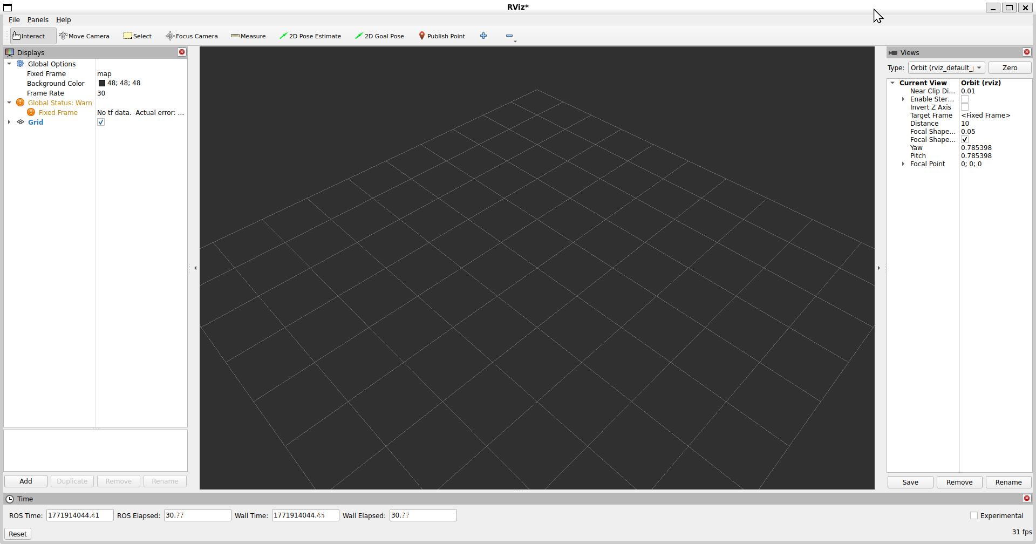Screen dimensions: 1036x544
Task: Expand the Grid display tree item
Action: [9, 123]
